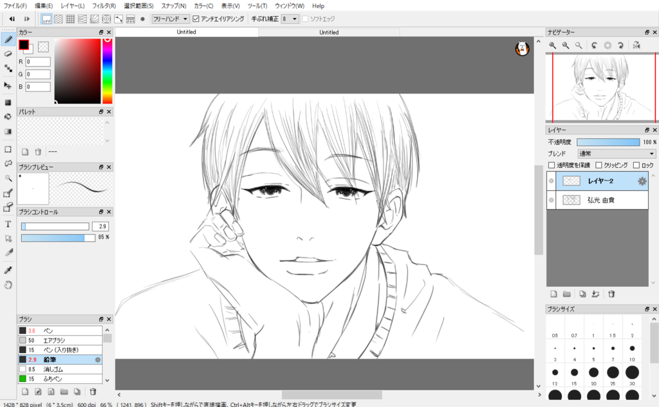Enable the 透明度を保護 checkbox

point(551,165)
